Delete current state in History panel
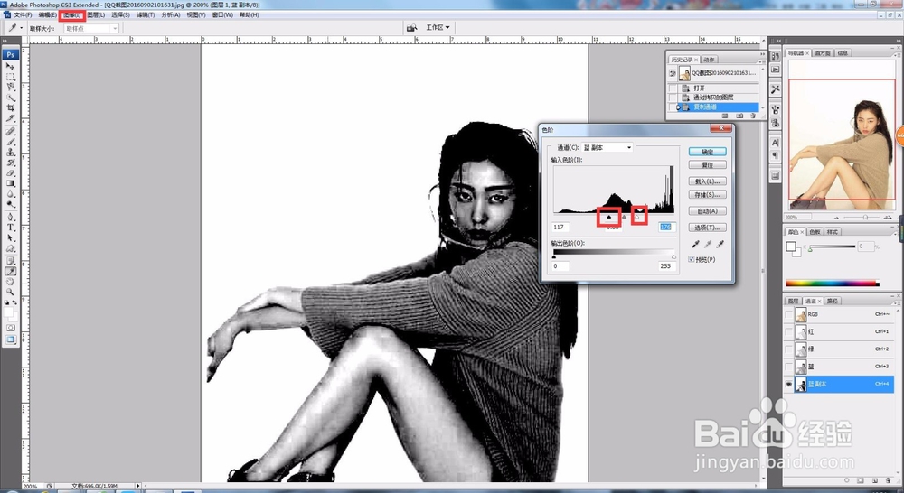This screenshot has width=904, height=493. click(753, 116)
